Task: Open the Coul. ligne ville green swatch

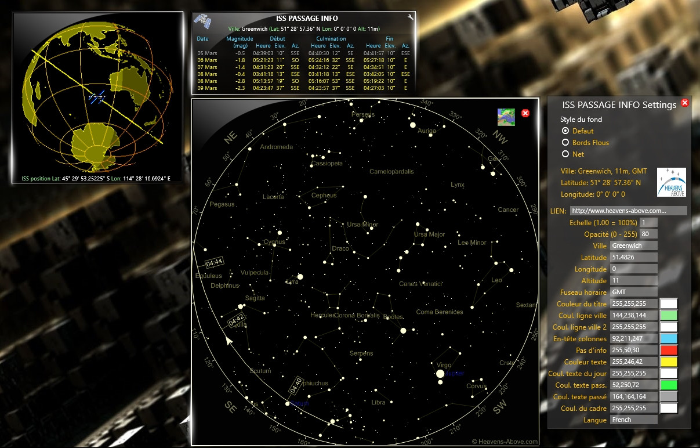Action: click(x=669, y=315)
